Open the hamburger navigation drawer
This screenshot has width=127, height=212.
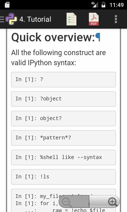(2, 19)
